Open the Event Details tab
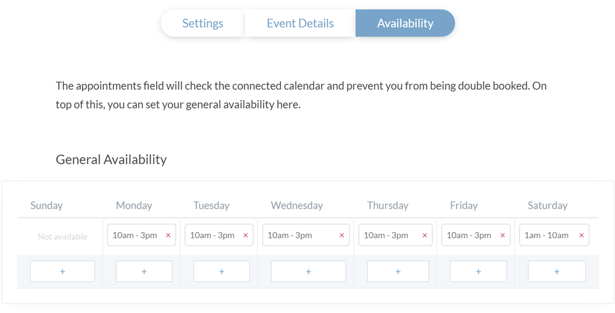This screenshot has height=313, width=615. 300,24
